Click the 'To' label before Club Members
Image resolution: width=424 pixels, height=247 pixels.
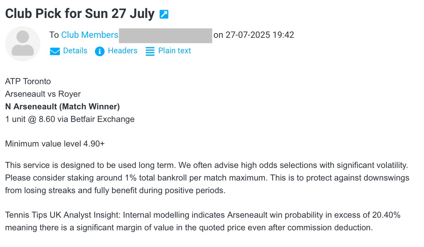point(54,35)
